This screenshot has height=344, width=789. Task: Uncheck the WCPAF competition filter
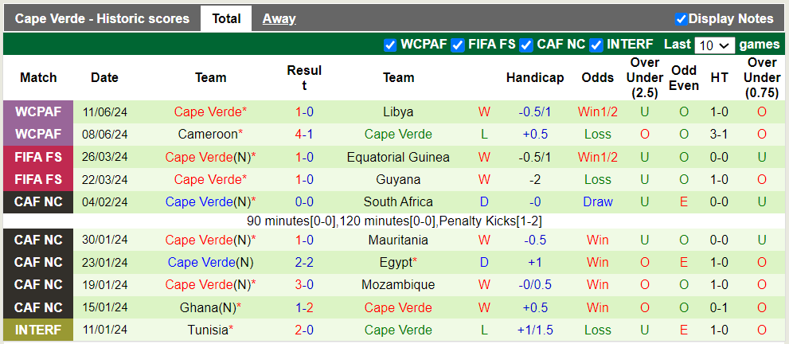tap(390, 45)
